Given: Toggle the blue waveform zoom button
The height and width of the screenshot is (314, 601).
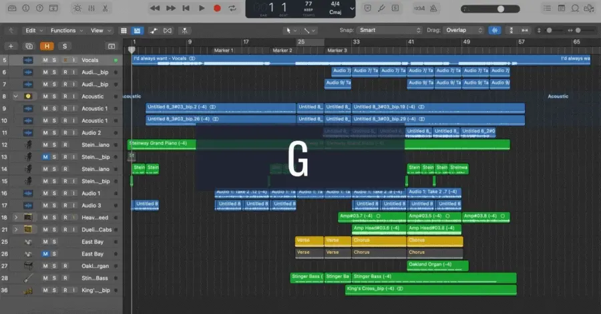Looking at the screenshot, I should pyautogui.click(x=495, y=30).
